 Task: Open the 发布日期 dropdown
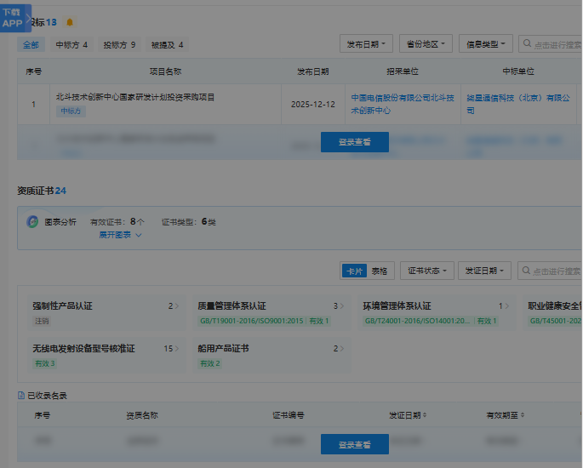(x=366, y=44)
